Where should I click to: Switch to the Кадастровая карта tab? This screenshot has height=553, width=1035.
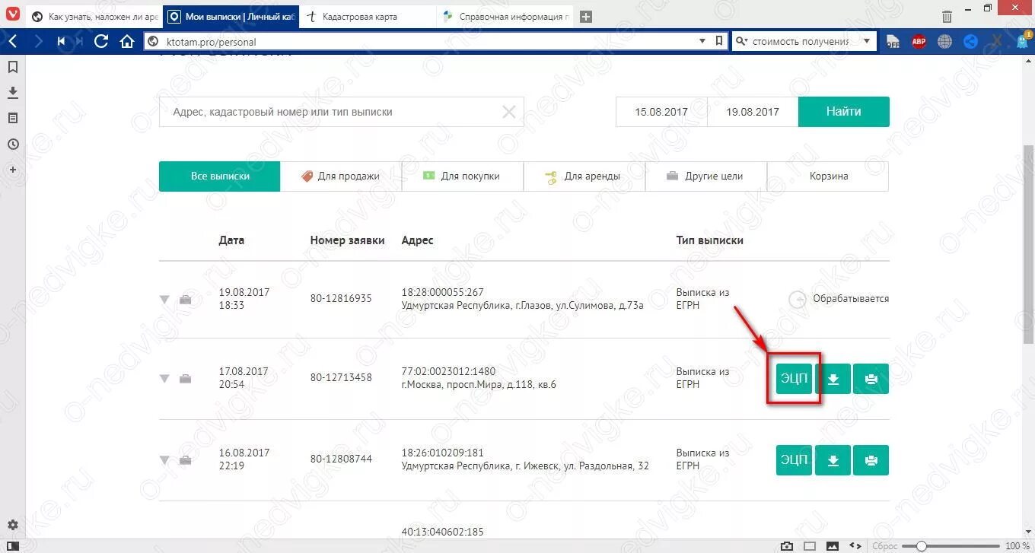(x=368, y=16)
